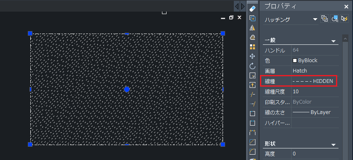Close the drawing viewport window
The image size is (353, 160).
click(240, 17)
